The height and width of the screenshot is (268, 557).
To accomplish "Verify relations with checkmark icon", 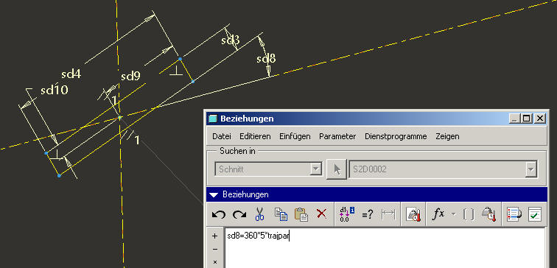I will 535,214.
